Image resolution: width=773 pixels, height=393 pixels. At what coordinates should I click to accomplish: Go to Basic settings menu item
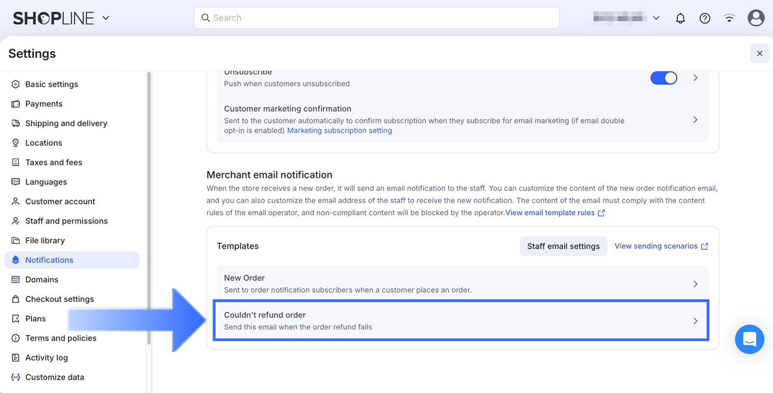[x=51, y=84]
